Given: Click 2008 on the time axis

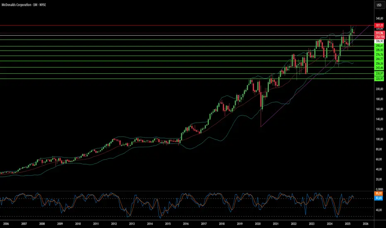Looking at the screenshot, I should (42, 223).
